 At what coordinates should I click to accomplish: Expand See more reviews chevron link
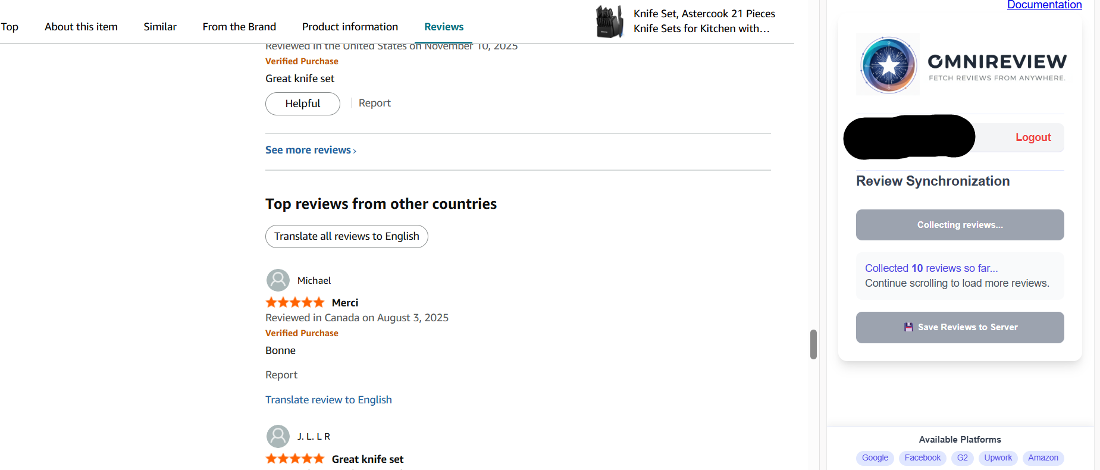pyautogui.click(x=311, y=150)
